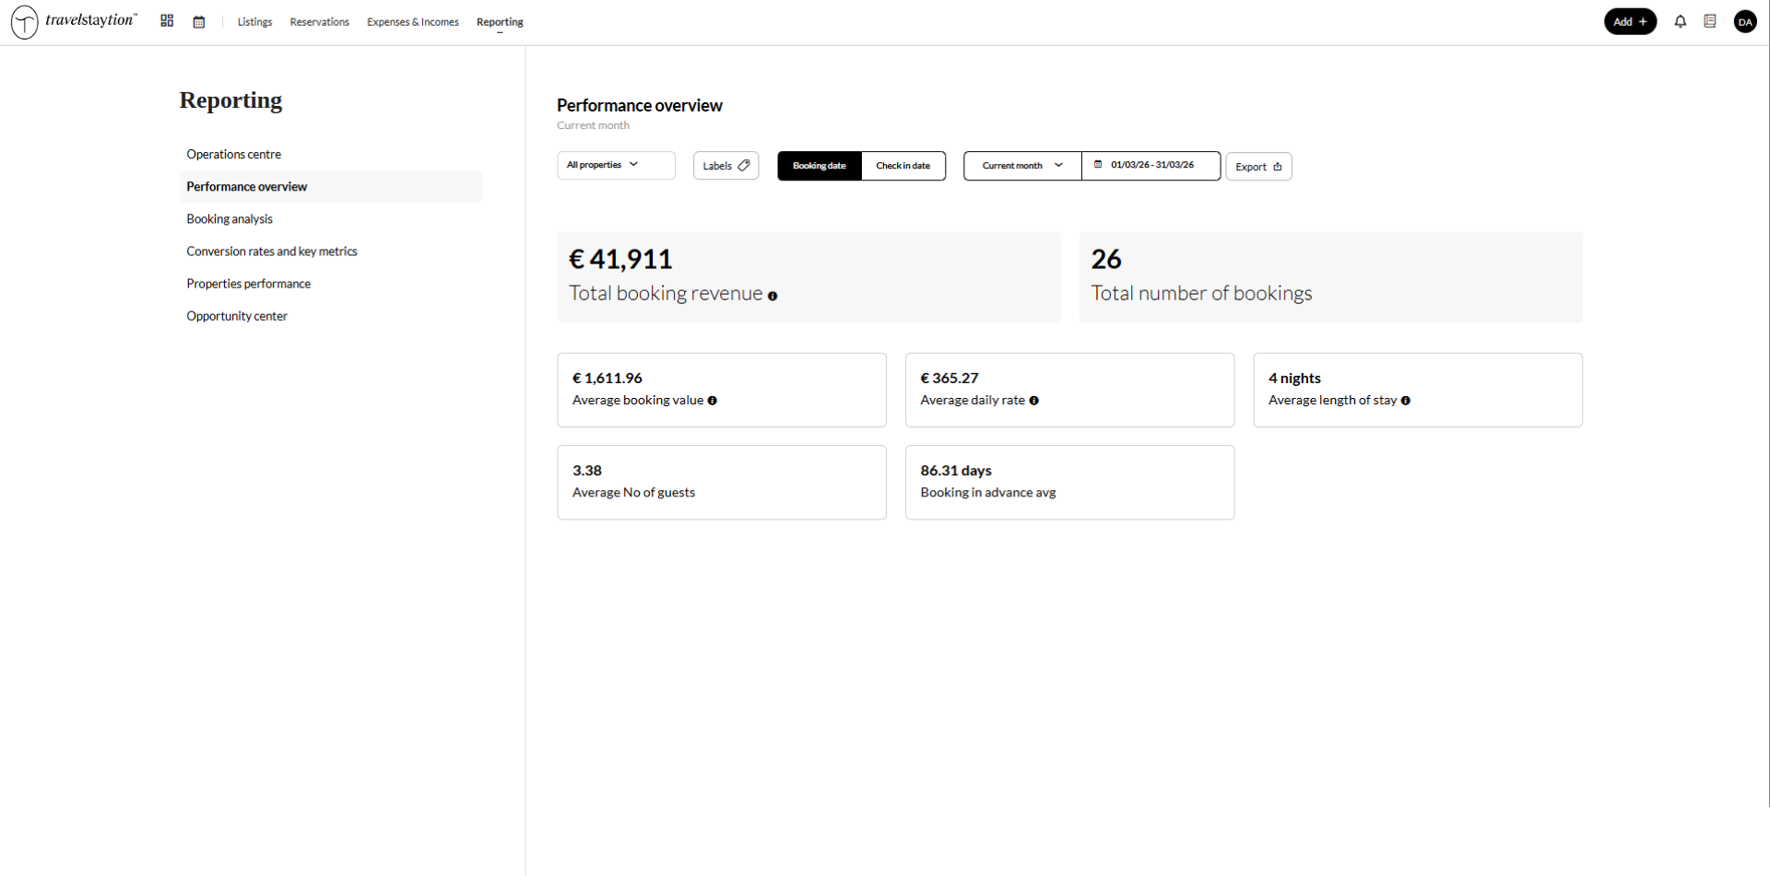
Task: Click info icon beside Total booking revenue
Action: tap(773, 296)
